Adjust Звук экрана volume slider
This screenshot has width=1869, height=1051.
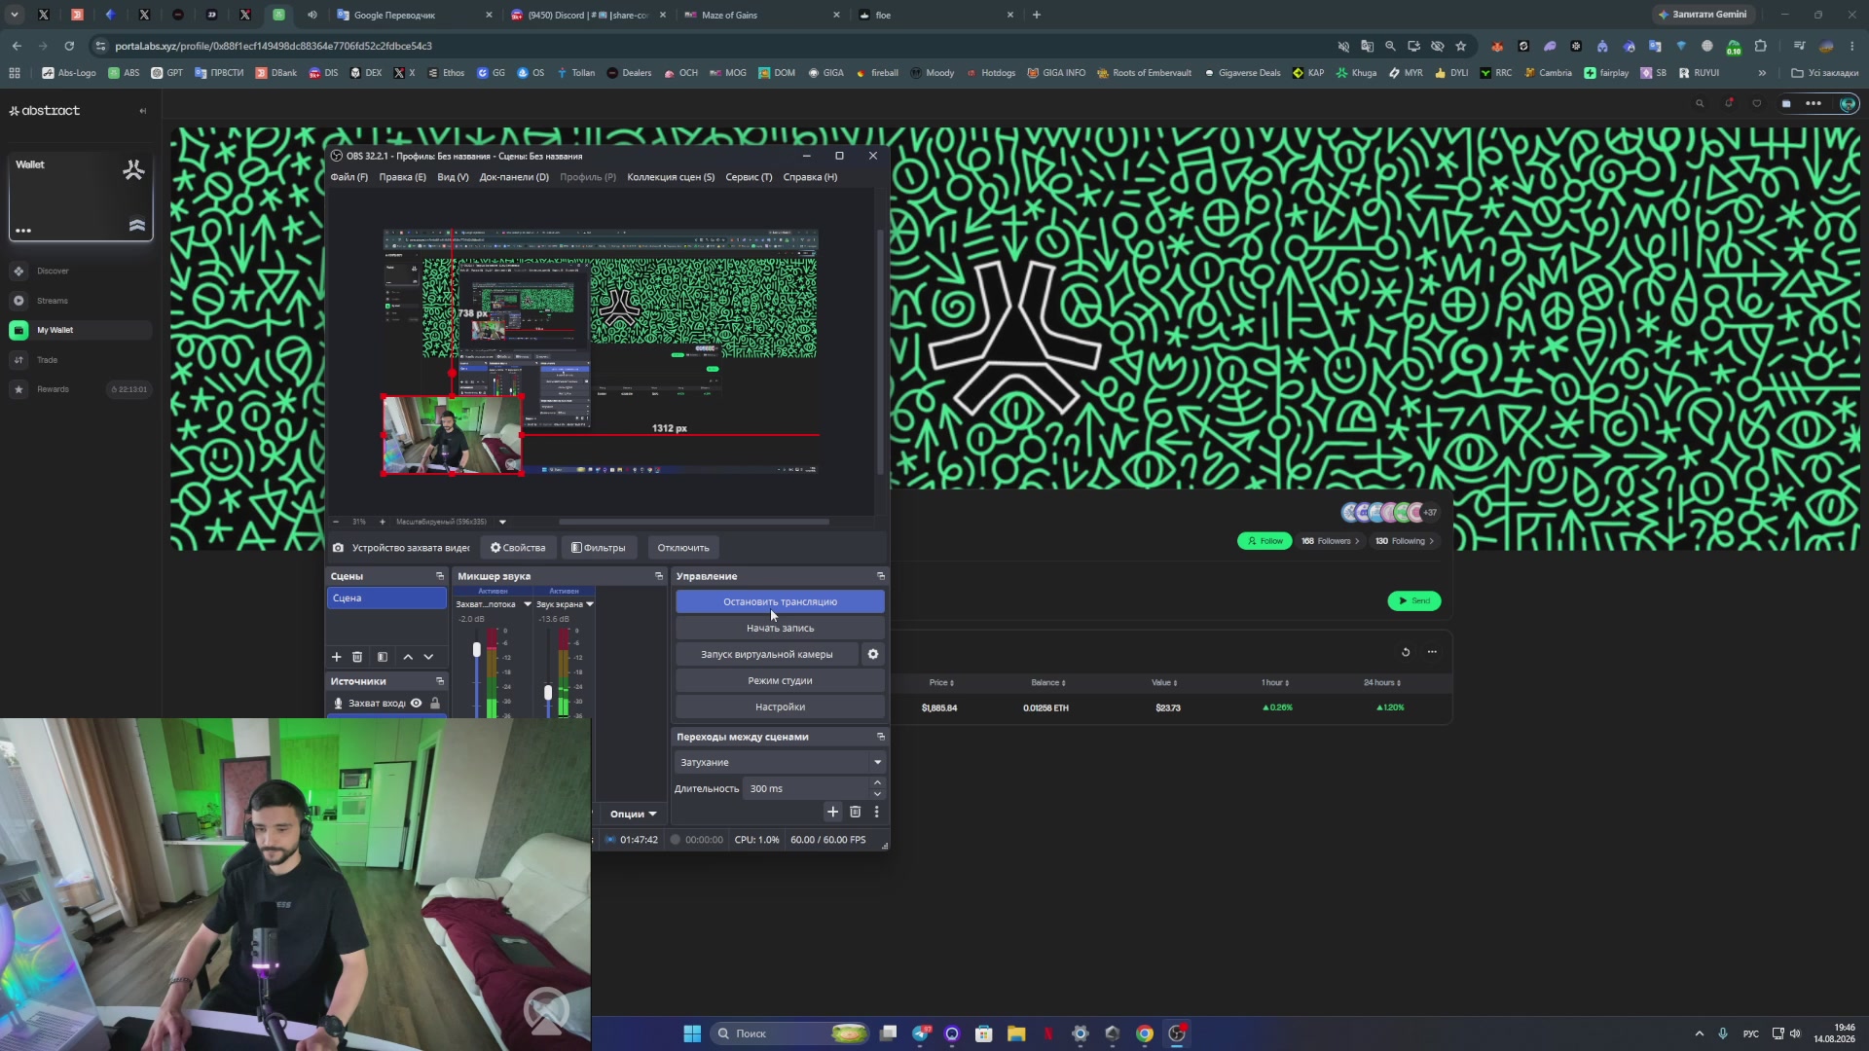pyautogui.click(x=548, y=692)
